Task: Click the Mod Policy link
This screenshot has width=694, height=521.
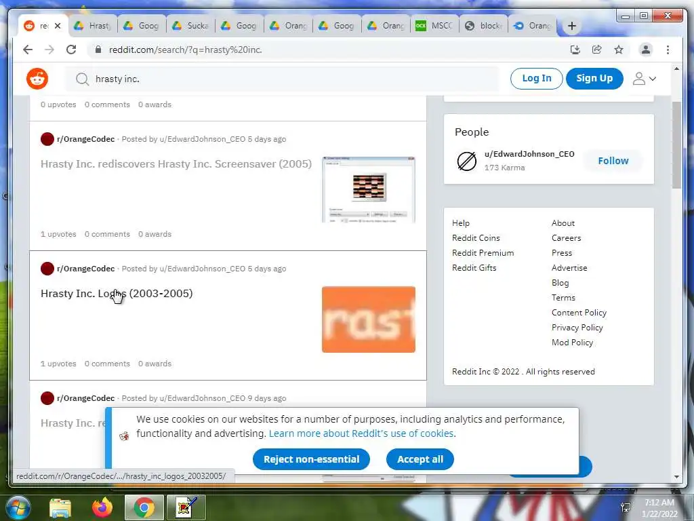Action: pyautogui.click(x=572, y=343)
